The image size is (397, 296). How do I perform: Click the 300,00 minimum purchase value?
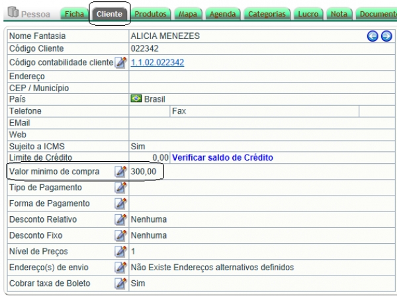tap(144, 171)
